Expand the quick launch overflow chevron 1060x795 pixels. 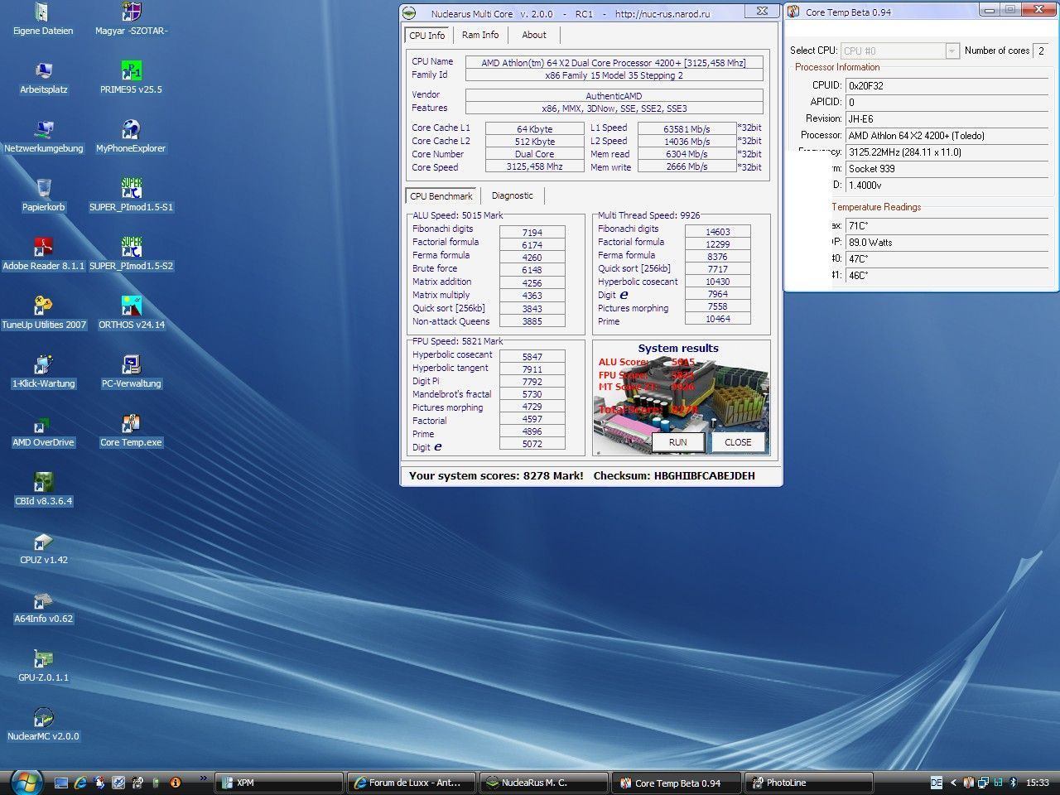tap(204, 778)
